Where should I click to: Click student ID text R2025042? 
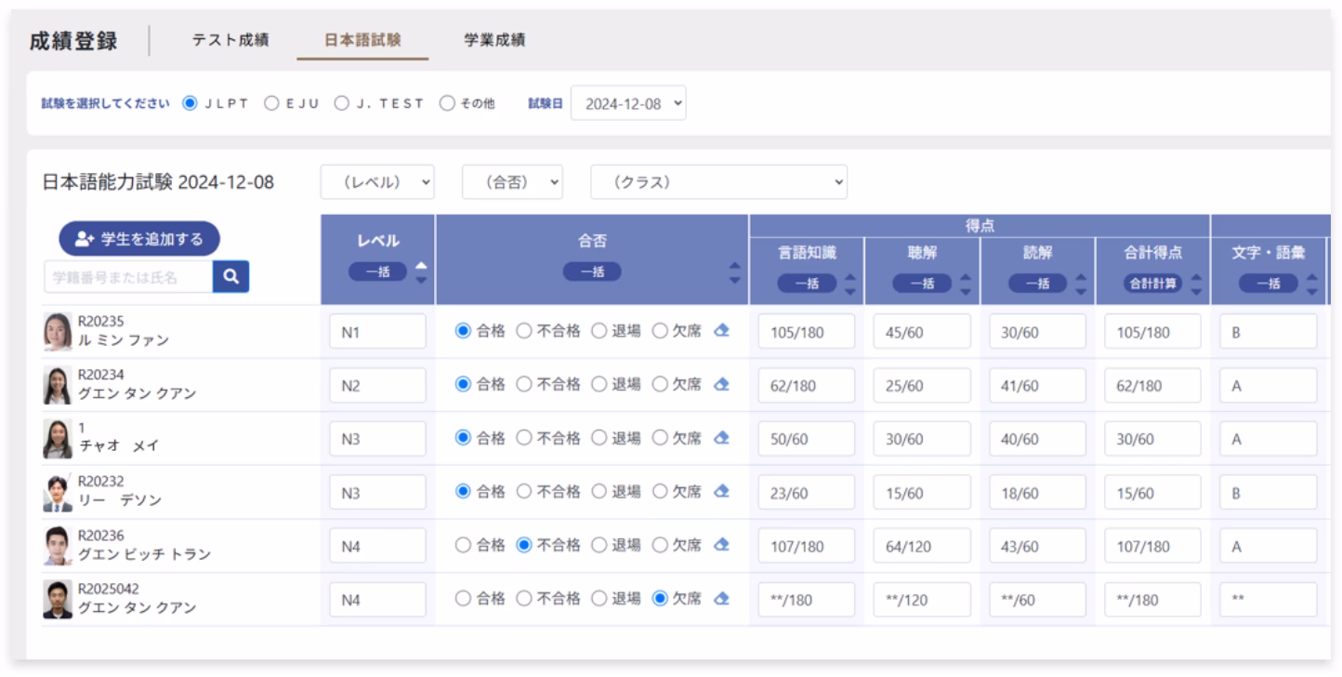[x=109, y=589]
